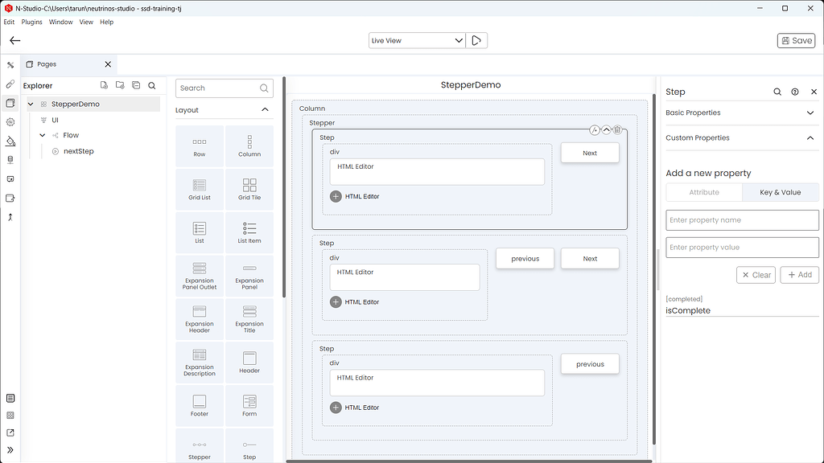Click the move up icon on selected Step

tap(607, 129)
